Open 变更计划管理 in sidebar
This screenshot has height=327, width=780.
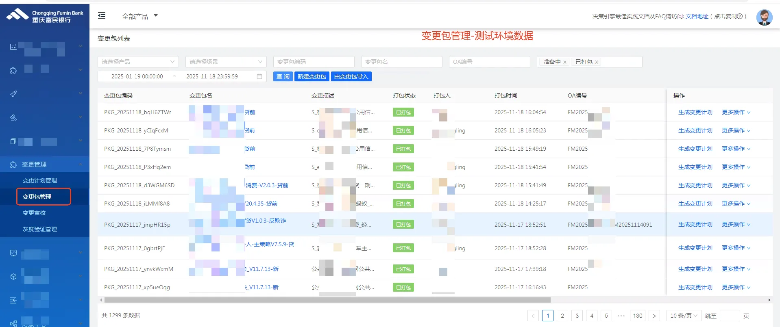40,180
